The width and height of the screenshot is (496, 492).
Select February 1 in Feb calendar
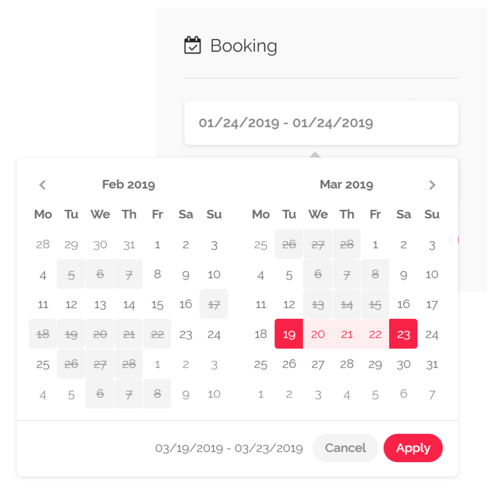[x=157, y=245]
